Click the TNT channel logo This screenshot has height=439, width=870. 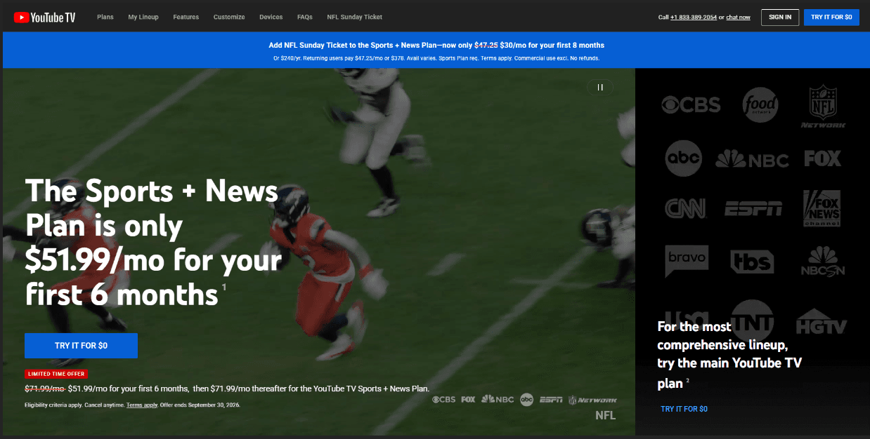pyautogui.click(x=752, y=320)
